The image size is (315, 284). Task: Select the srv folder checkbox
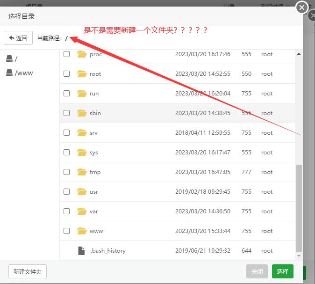(x=66, y=133)
